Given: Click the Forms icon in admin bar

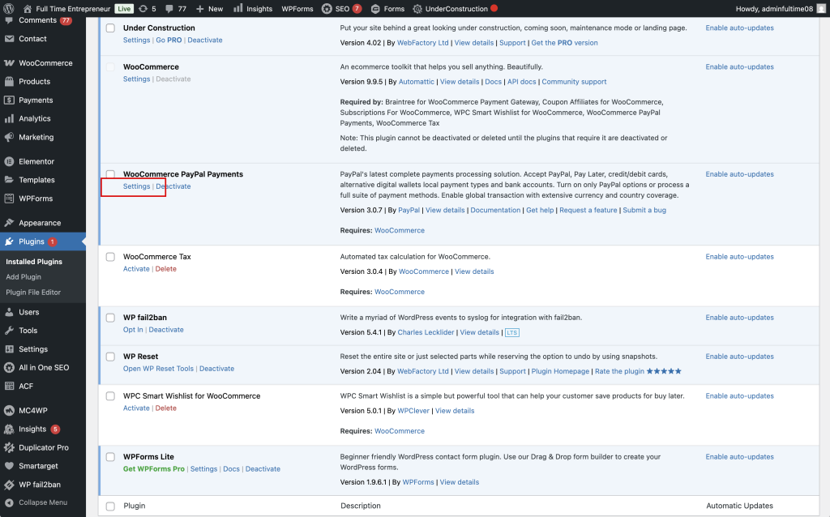Looking at the screenshot, I should [x=375, y=9].
